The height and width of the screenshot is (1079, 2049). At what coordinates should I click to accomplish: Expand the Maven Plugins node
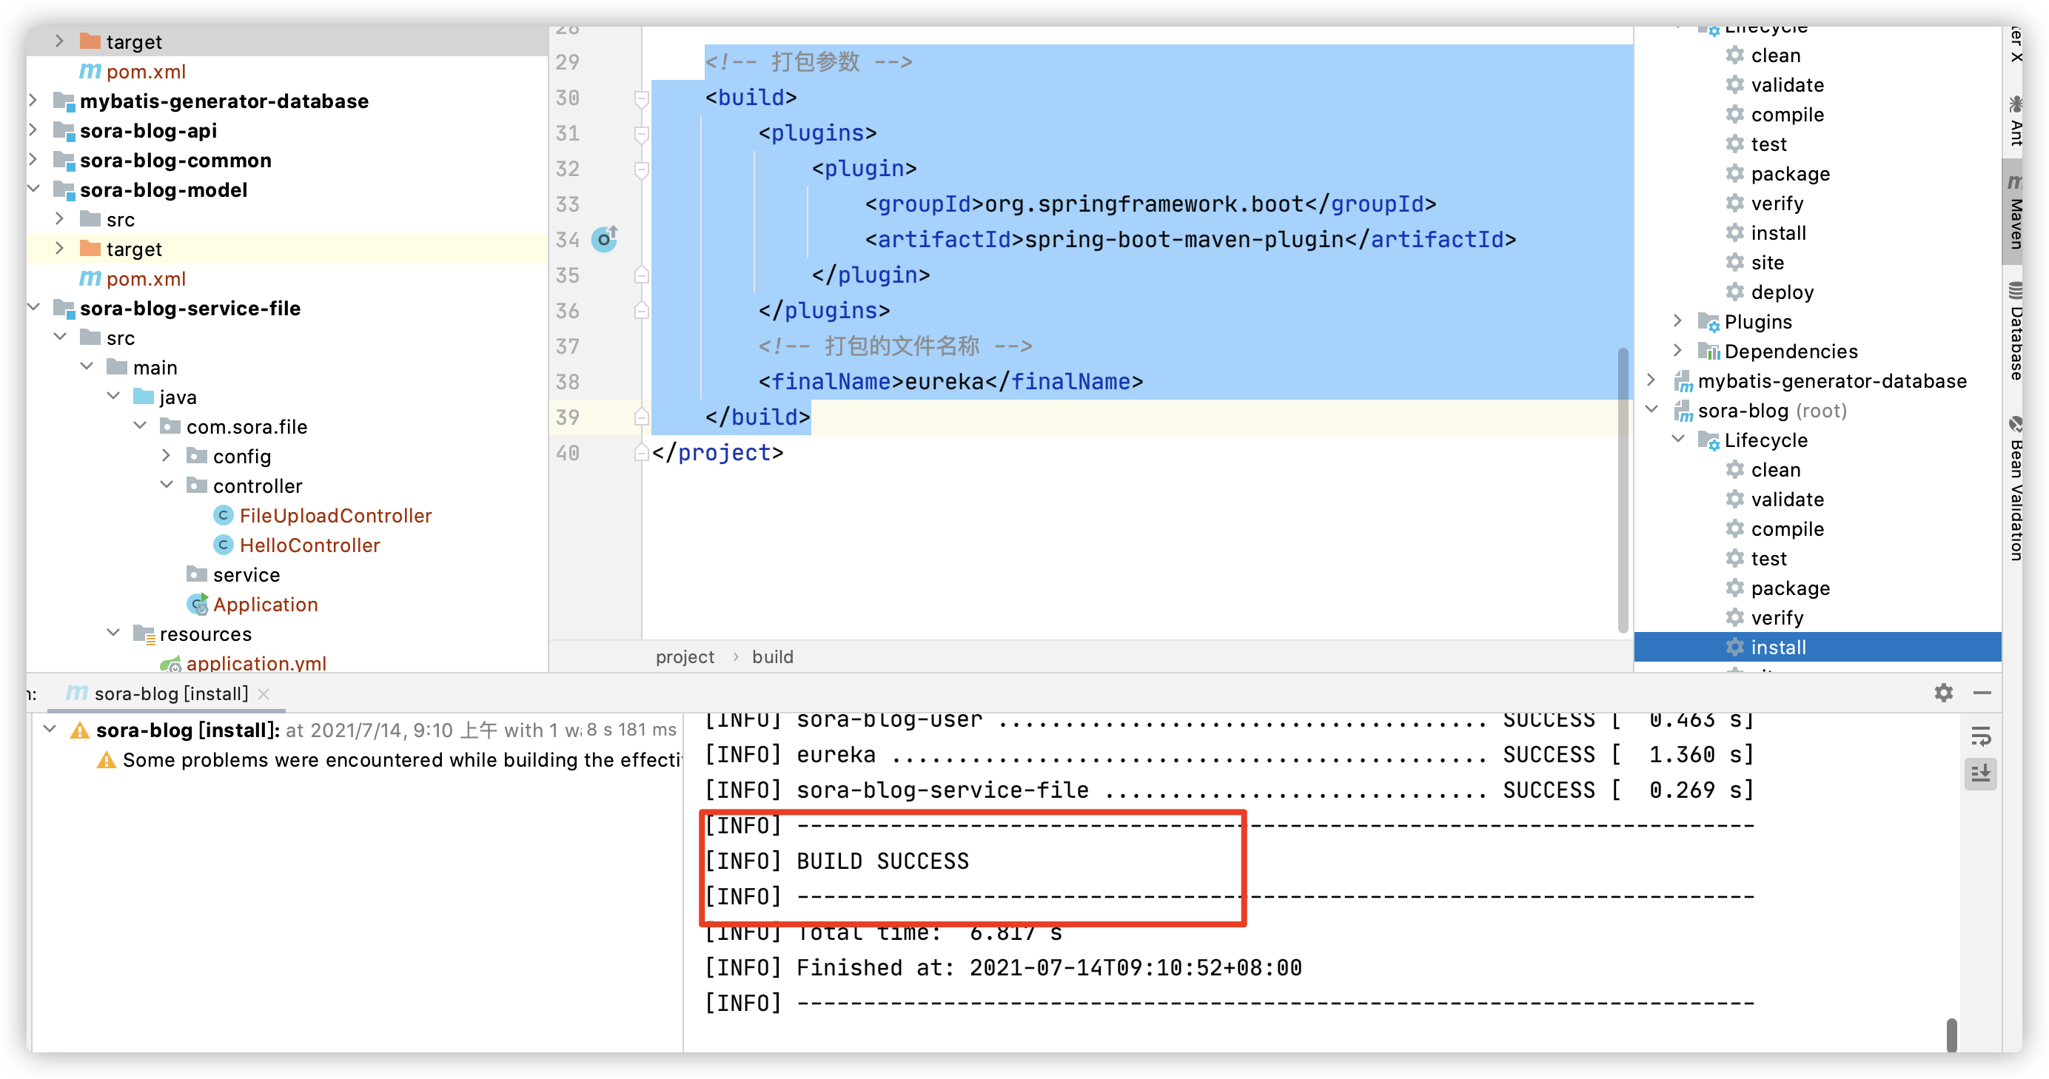[x=1677, y=321]
